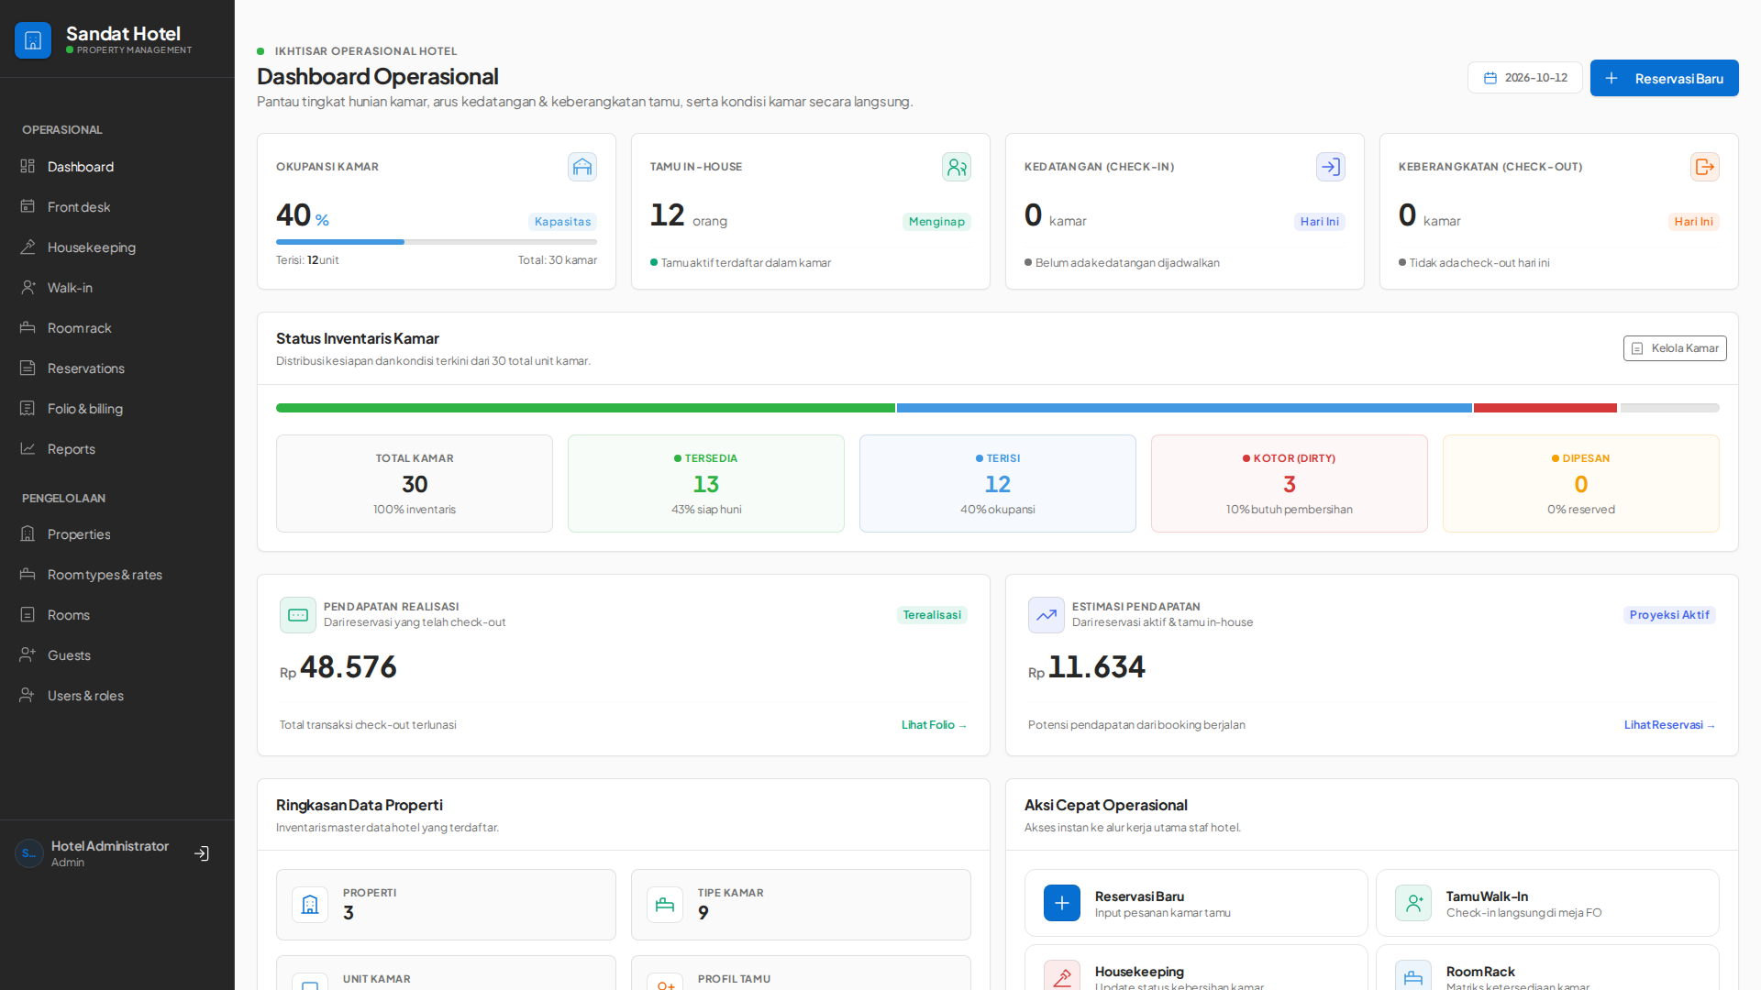Select the Tersedia 13 status card
1761x990 pixels.
pos(706,484)
